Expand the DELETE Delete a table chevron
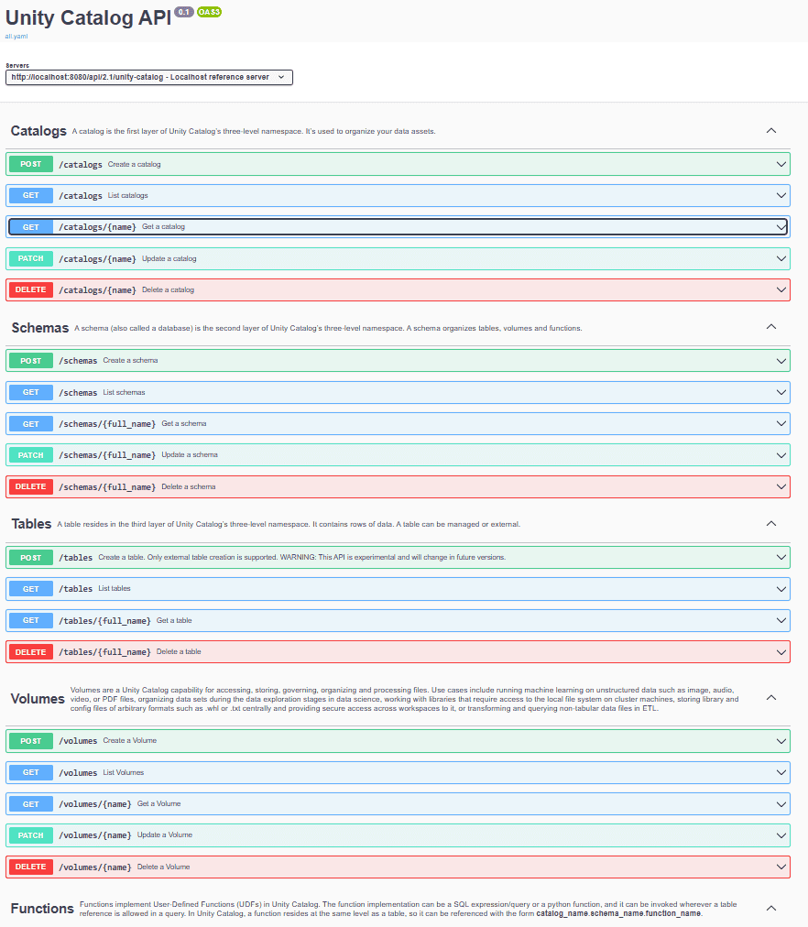This screenshot has height=927, width=808. click(x=781, y=652)
